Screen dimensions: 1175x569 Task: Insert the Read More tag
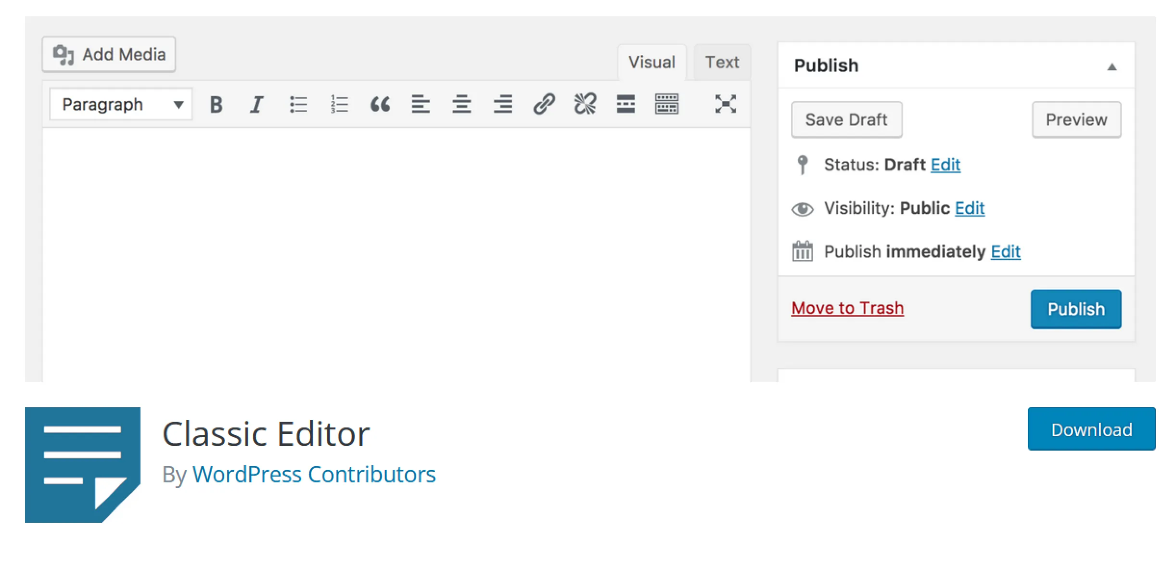pos(626,104)
